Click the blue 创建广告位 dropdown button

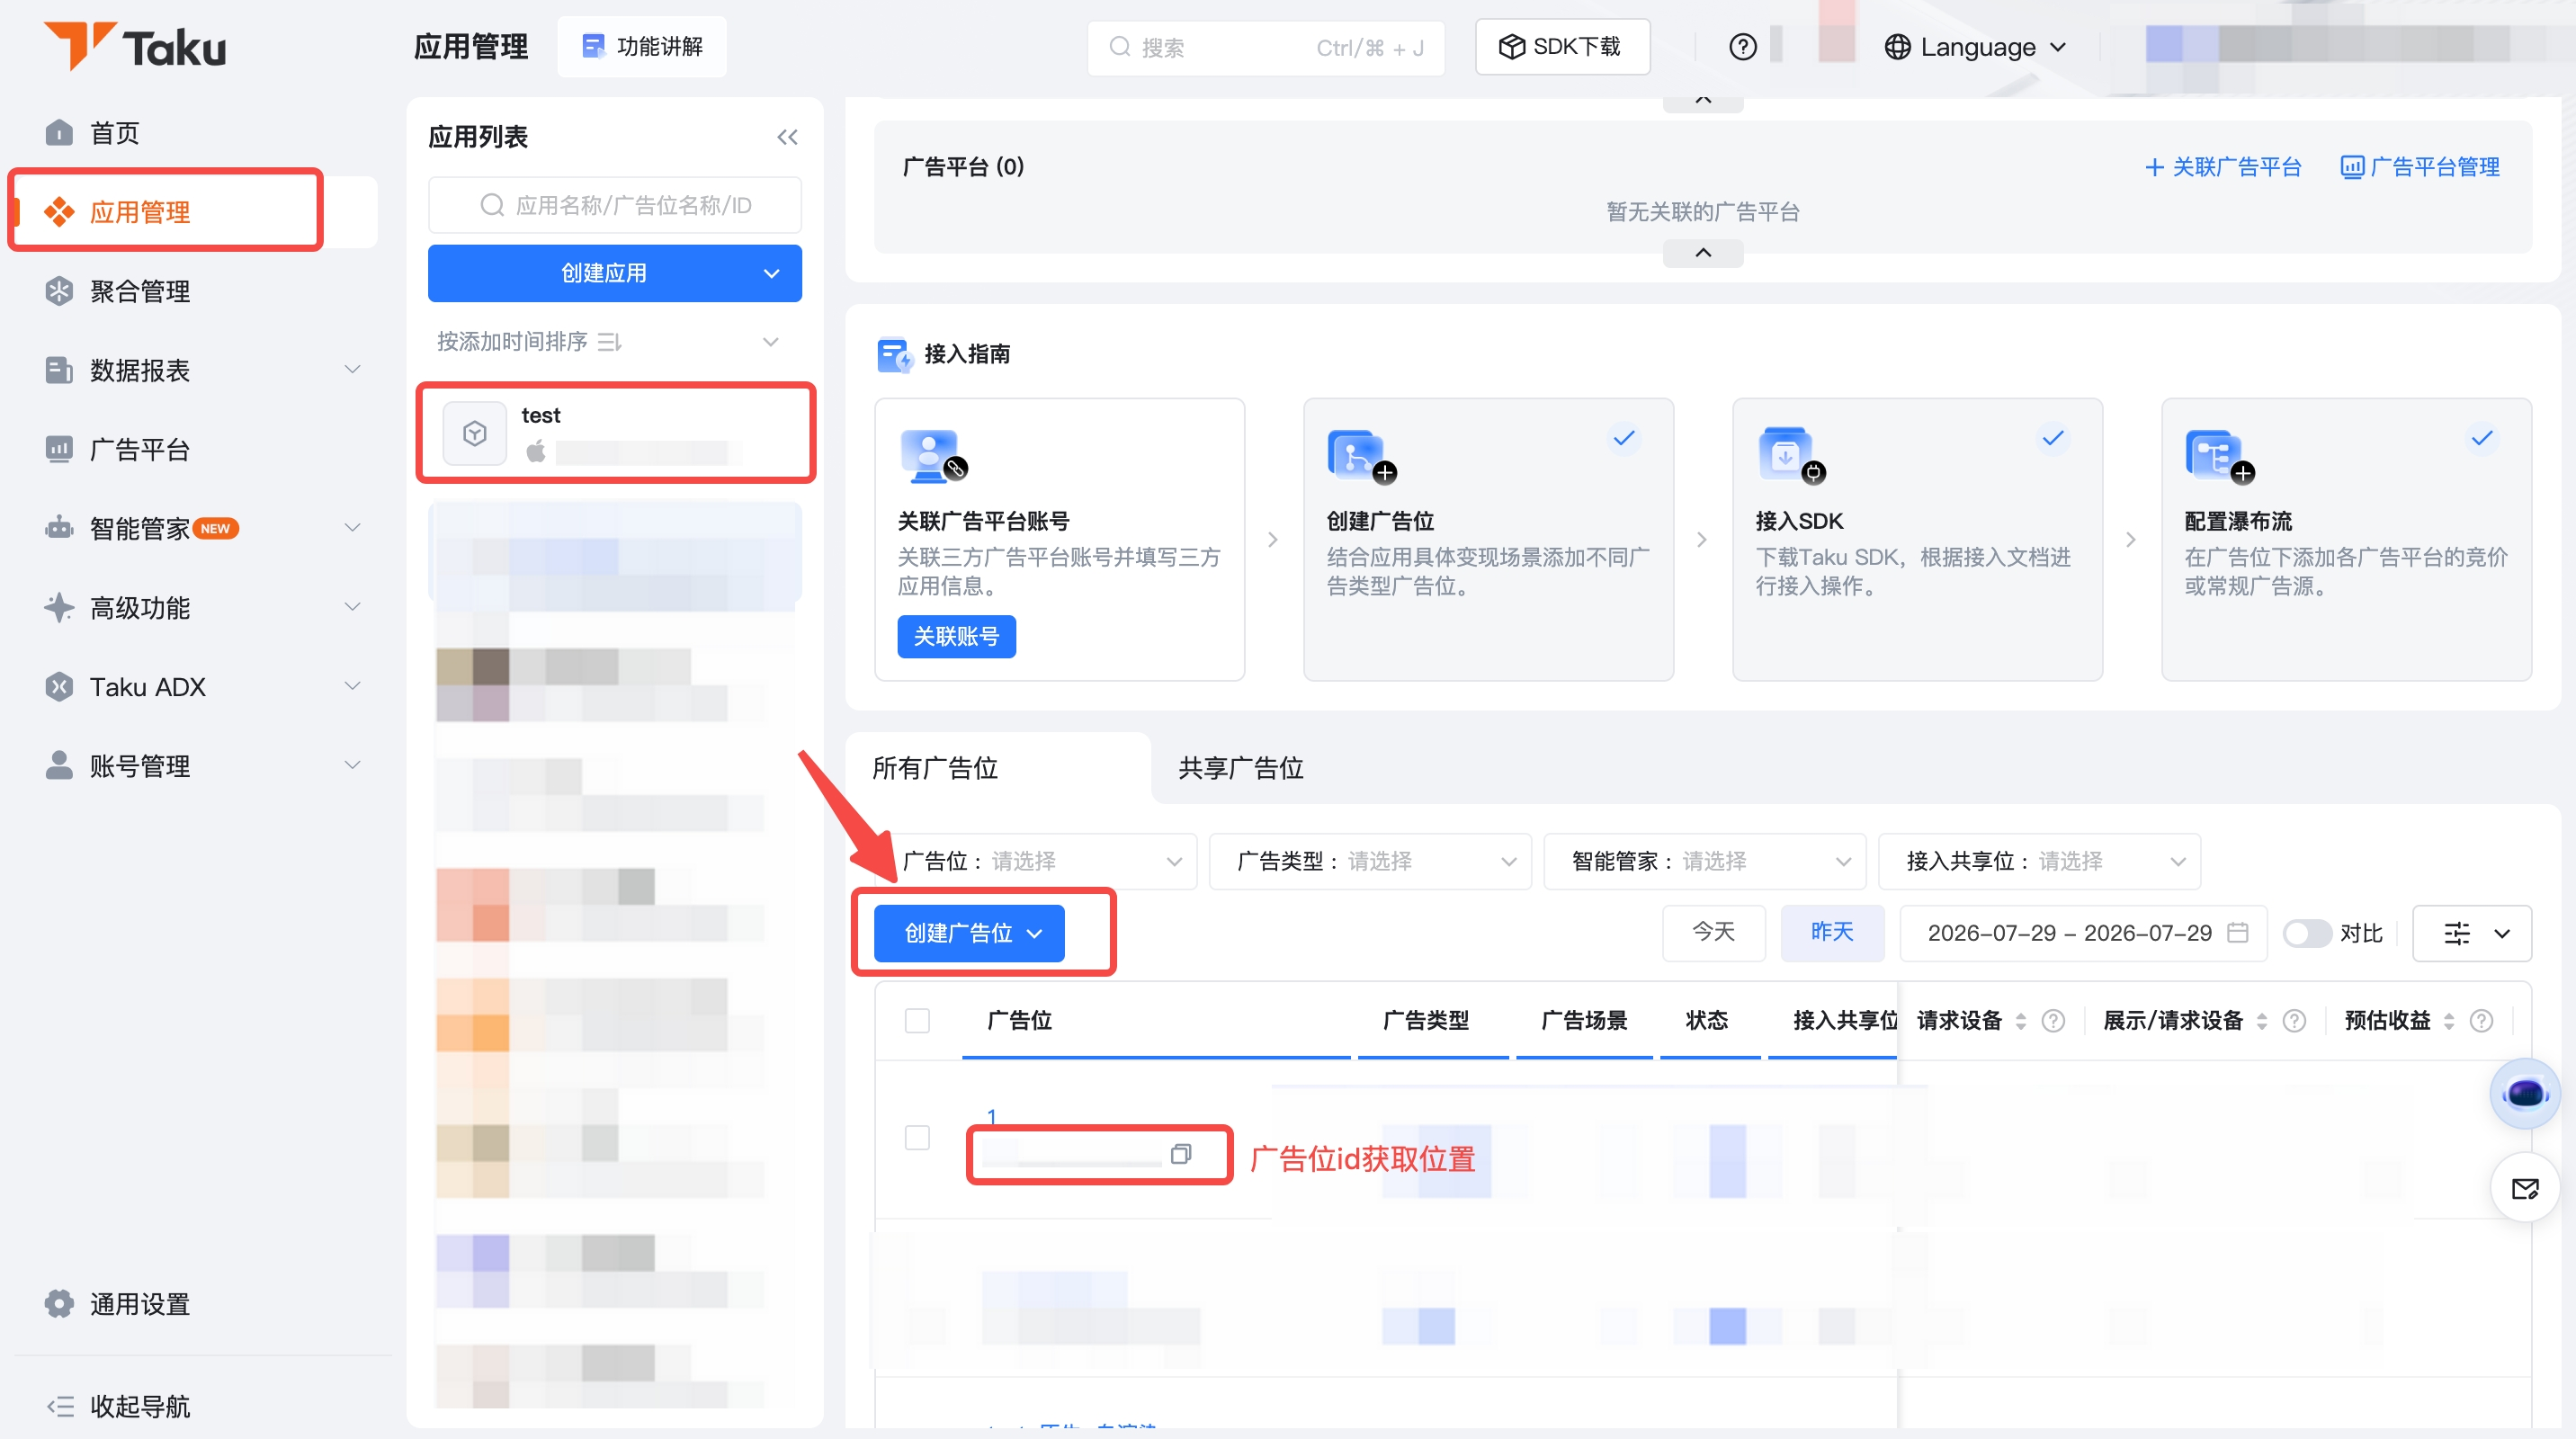coord(969,933)
